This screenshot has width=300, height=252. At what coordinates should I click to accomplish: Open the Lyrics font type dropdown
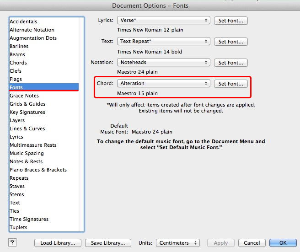click(x=163, y=21)
